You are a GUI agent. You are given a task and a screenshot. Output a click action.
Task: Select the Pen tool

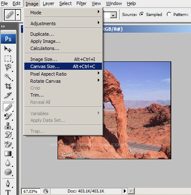click(8, 184)
